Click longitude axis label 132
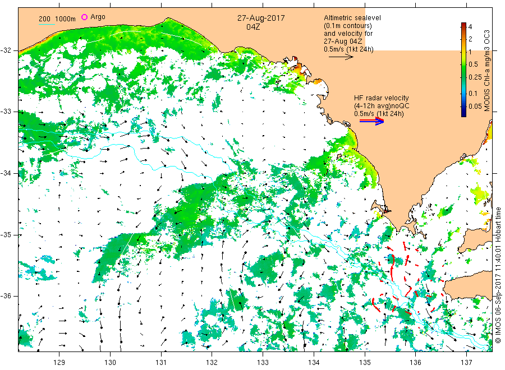The width and height of the screenshot is (505, 370). tap(212, 362)
